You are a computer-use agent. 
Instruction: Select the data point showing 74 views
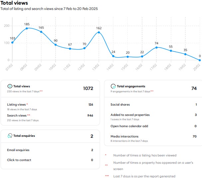(156, 47)
